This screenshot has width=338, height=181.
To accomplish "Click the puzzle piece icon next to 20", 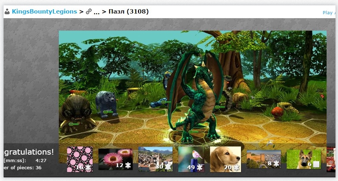I will coord(236,167).
